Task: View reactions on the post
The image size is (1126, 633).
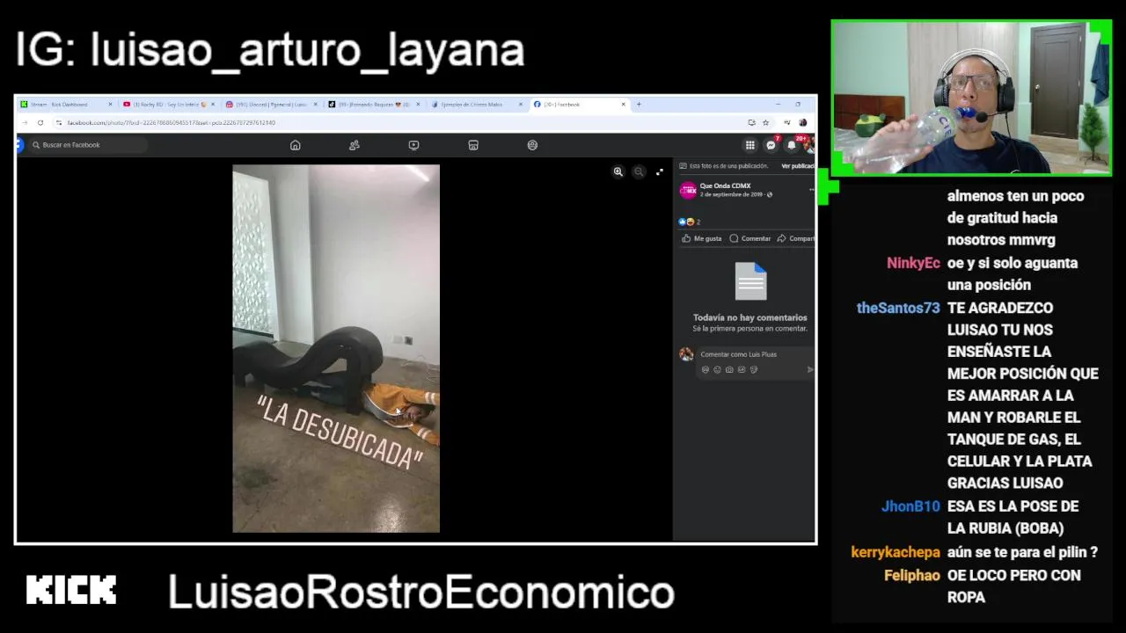Action: coord(690,222)
